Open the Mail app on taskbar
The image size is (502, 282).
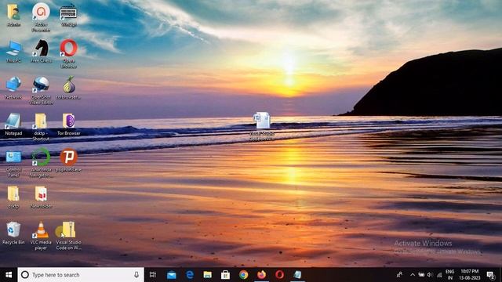pos(171,275)
